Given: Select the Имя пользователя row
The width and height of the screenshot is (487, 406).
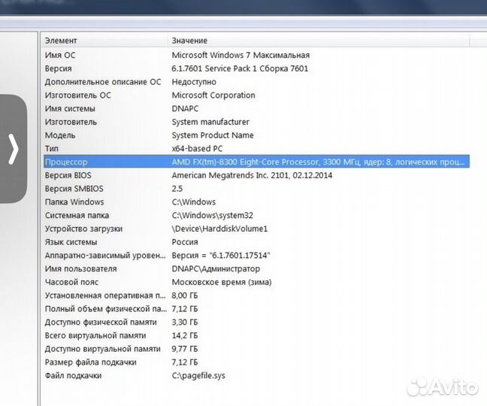Looking at the screenshot, I should point(80,269).
